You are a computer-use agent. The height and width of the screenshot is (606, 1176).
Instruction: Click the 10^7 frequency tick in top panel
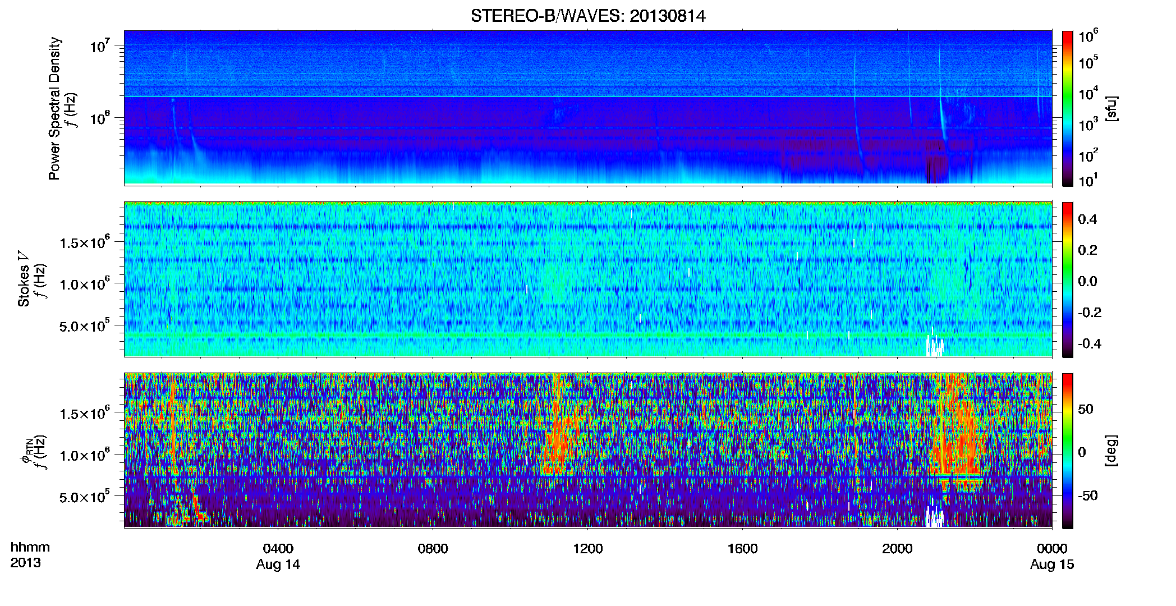pyautogui.click(x=99, y=46)
